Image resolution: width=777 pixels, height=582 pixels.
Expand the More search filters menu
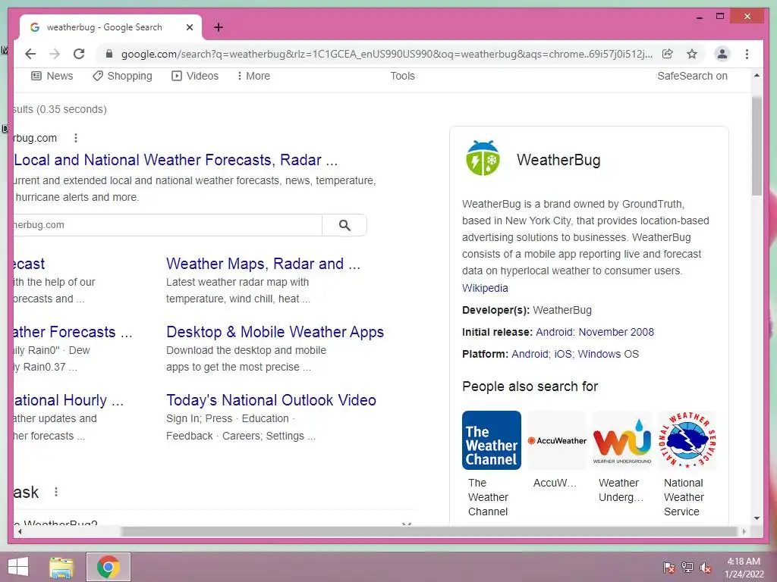point(253,77)
